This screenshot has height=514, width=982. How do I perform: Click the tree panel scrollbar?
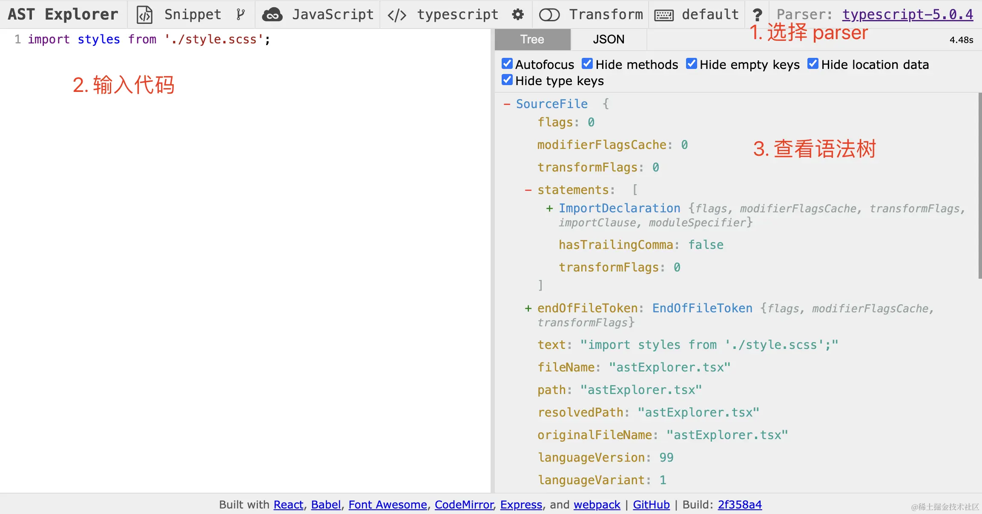click(980, 186)
